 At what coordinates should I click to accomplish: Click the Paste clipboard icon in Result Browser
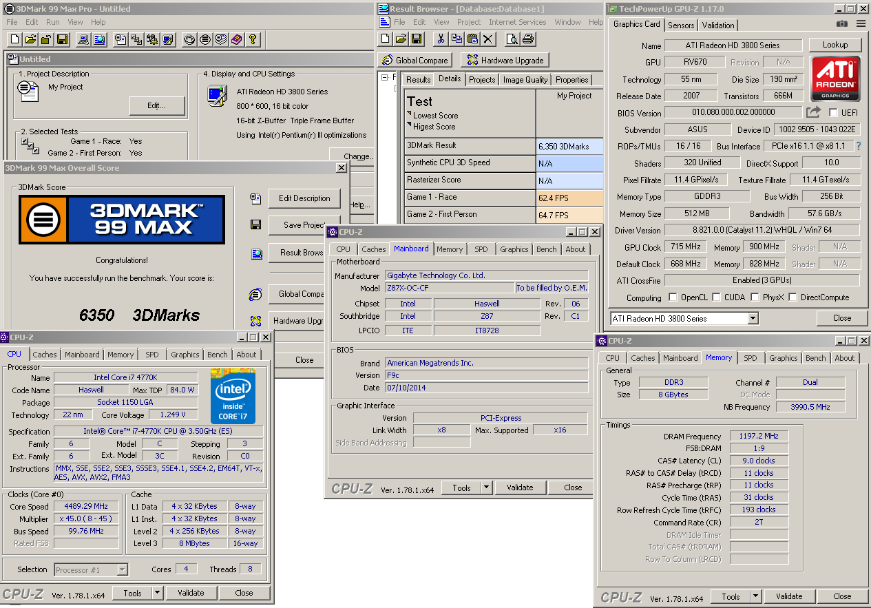[x=474, y=39]
